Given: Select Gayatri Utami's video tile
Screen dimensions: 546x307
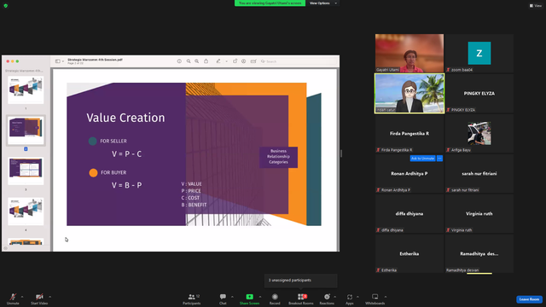Looking at the screenshot, I should [x=409, y=53].
